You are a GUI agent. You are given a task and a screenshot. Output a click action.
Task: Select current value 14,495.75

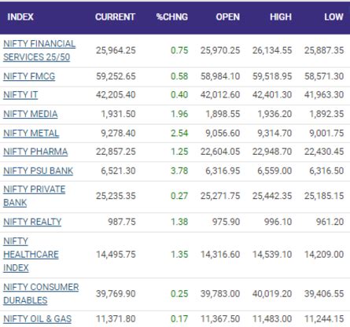(x=116, y=255)
